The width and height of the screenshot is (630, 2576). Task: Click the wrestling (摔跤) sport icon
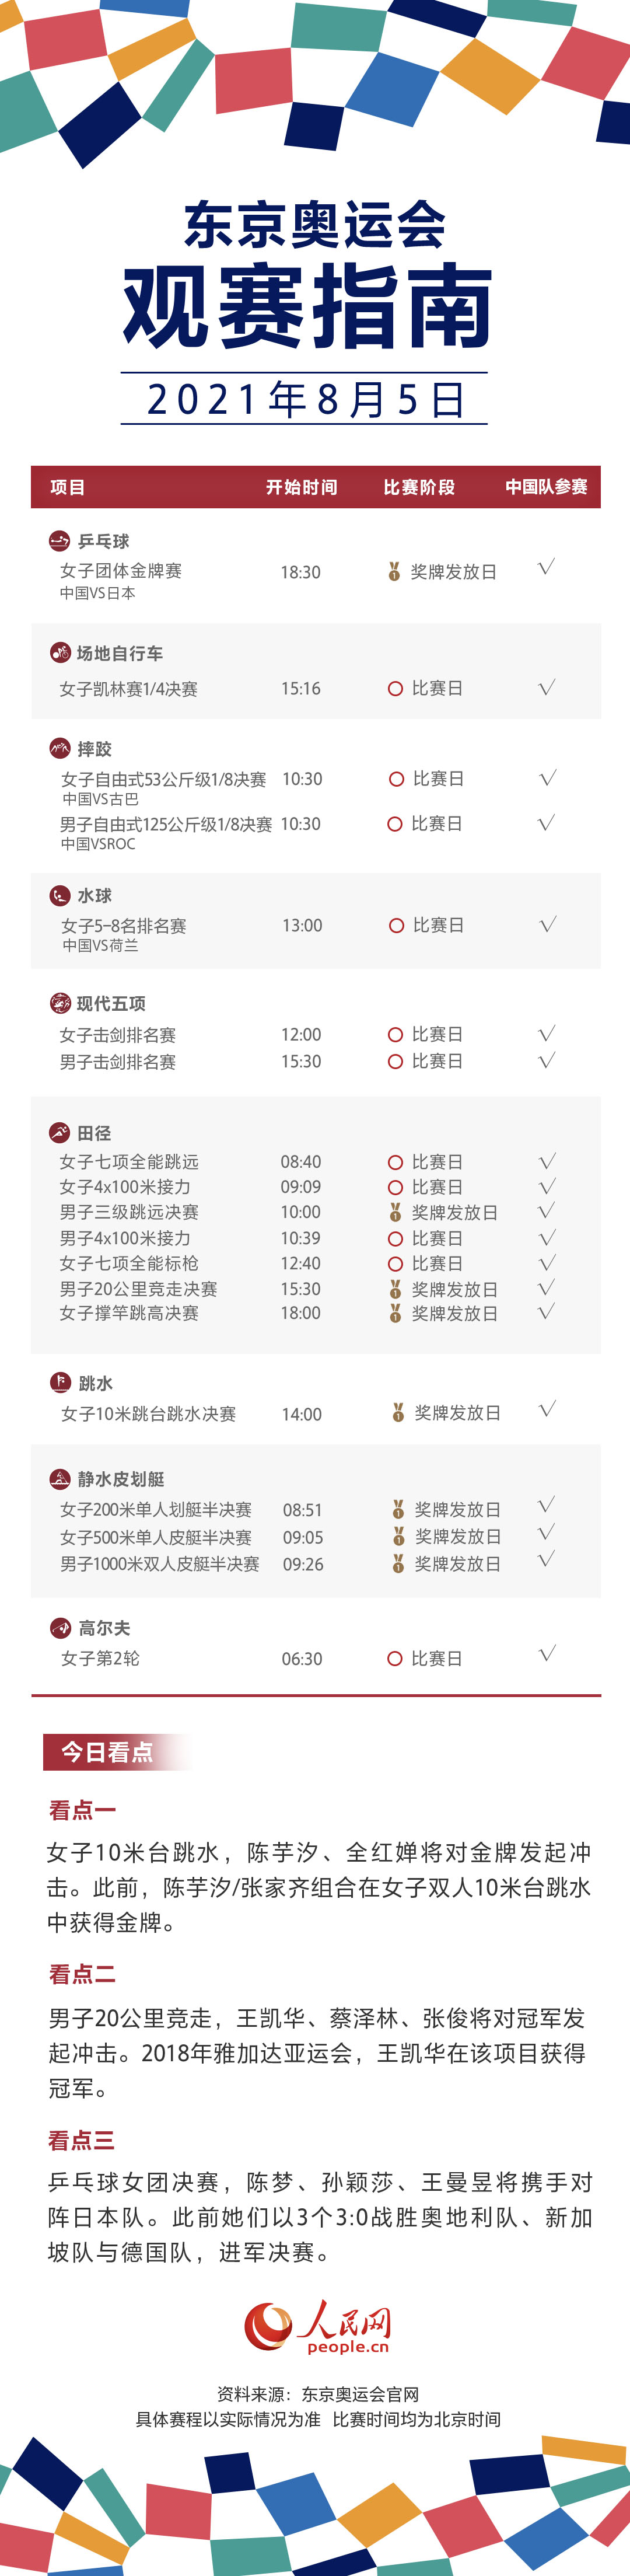click(x=59, y=748)
